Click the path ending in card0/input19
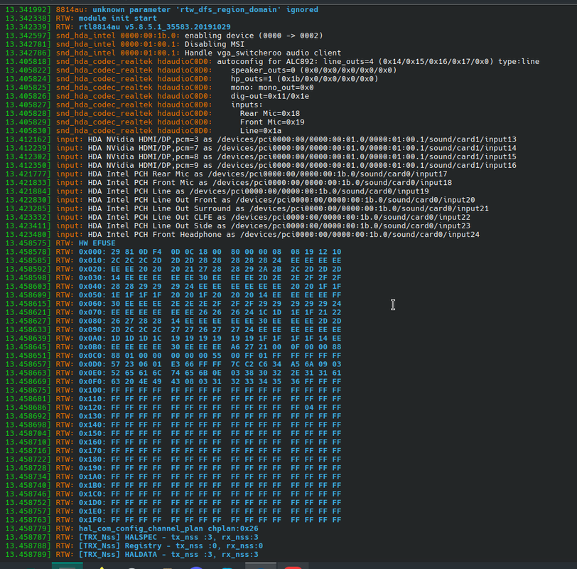 click(309, 191)
